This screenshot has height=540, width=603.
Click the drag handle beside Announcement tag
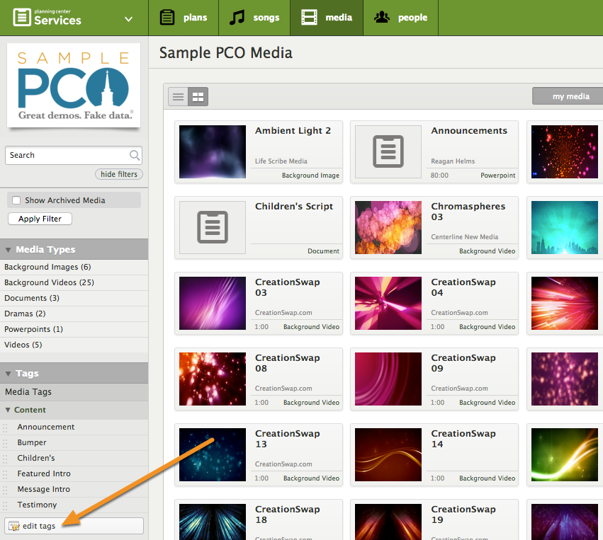click(x=5, y=428)
